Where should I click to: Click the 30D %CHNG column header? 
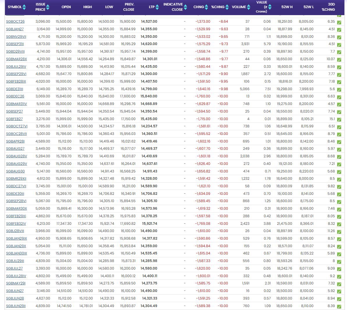(x=328, y=7)
